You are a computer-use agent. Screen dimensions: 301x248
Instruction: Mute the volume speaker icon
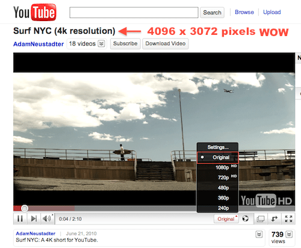pyautogui.click(x=48, y=219)
